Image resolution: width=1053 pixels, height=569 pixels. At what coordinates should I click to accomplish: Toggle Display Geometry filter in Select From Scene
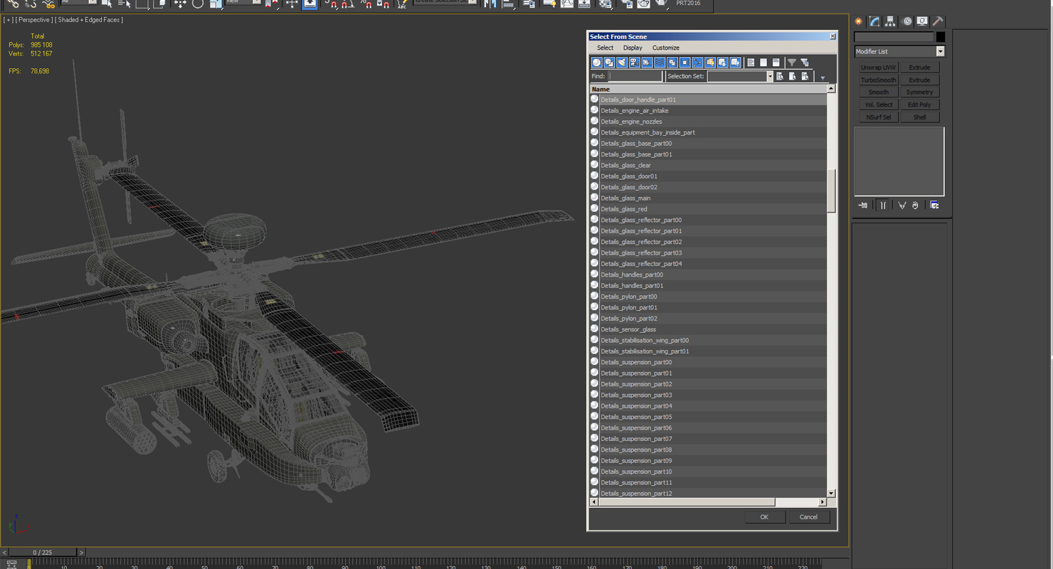coord(597,63)
